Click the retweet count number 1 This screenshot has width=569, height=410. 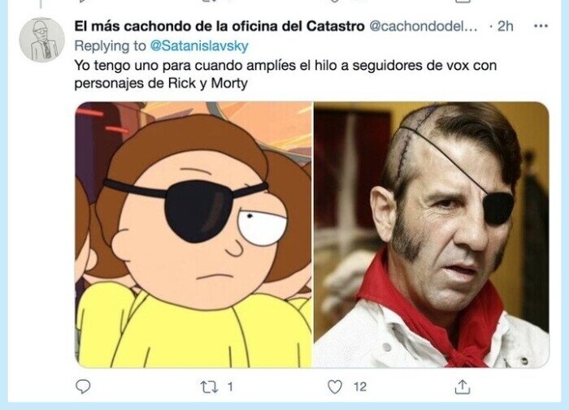click(230, 387)
